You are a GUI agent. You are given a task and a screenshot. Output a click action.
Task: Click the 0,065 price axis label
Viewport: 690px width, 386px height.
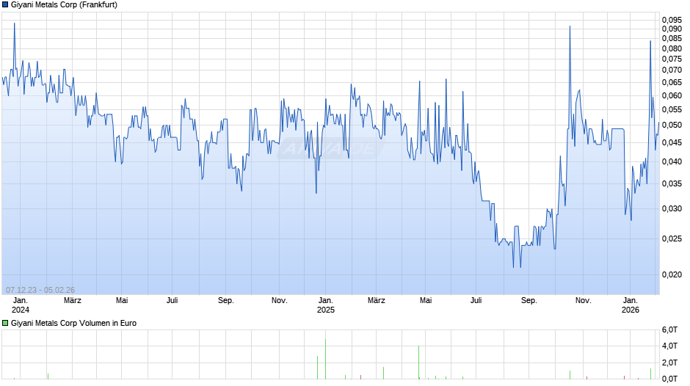tap(672, 82)
